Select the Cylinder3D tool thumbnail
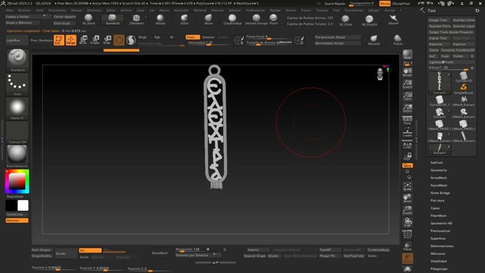The height and width of the screenshot is (273, 485). coord(463,77)
